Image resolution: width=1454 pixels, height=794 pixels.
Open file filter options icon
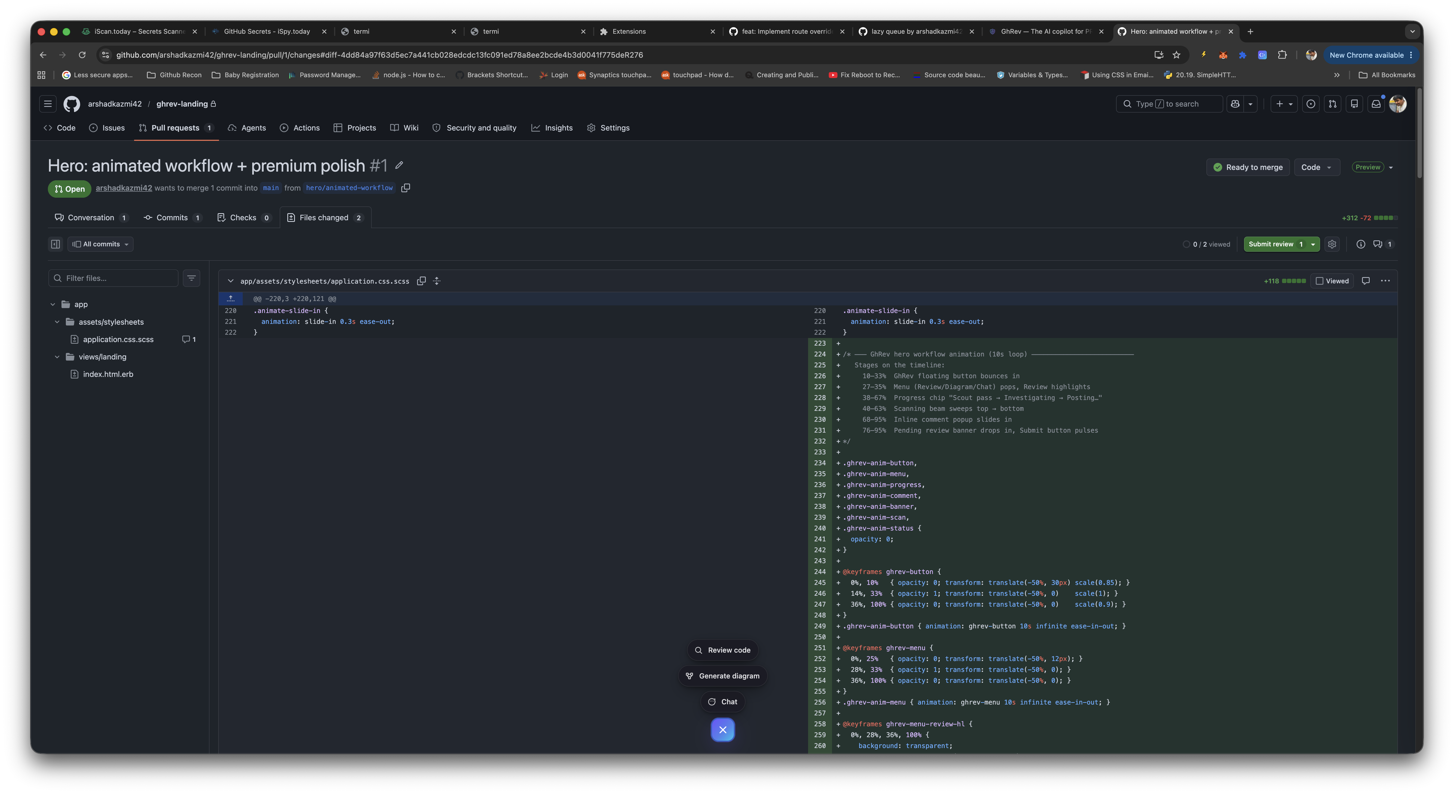(191, 278)
